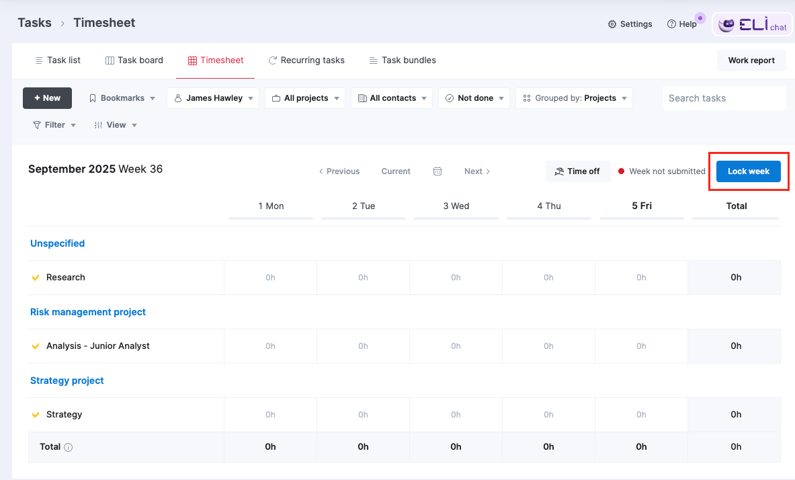795x480 pixels.
Task: Open Unspecified group link
Action: pos(57,243)
